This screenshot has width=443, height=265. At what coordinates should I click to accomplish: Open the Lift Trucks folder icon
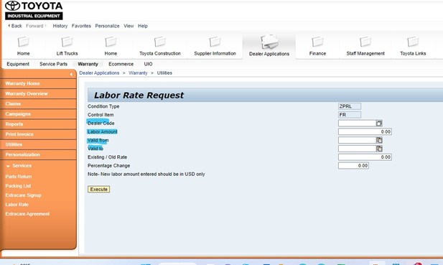coord(67,42)
